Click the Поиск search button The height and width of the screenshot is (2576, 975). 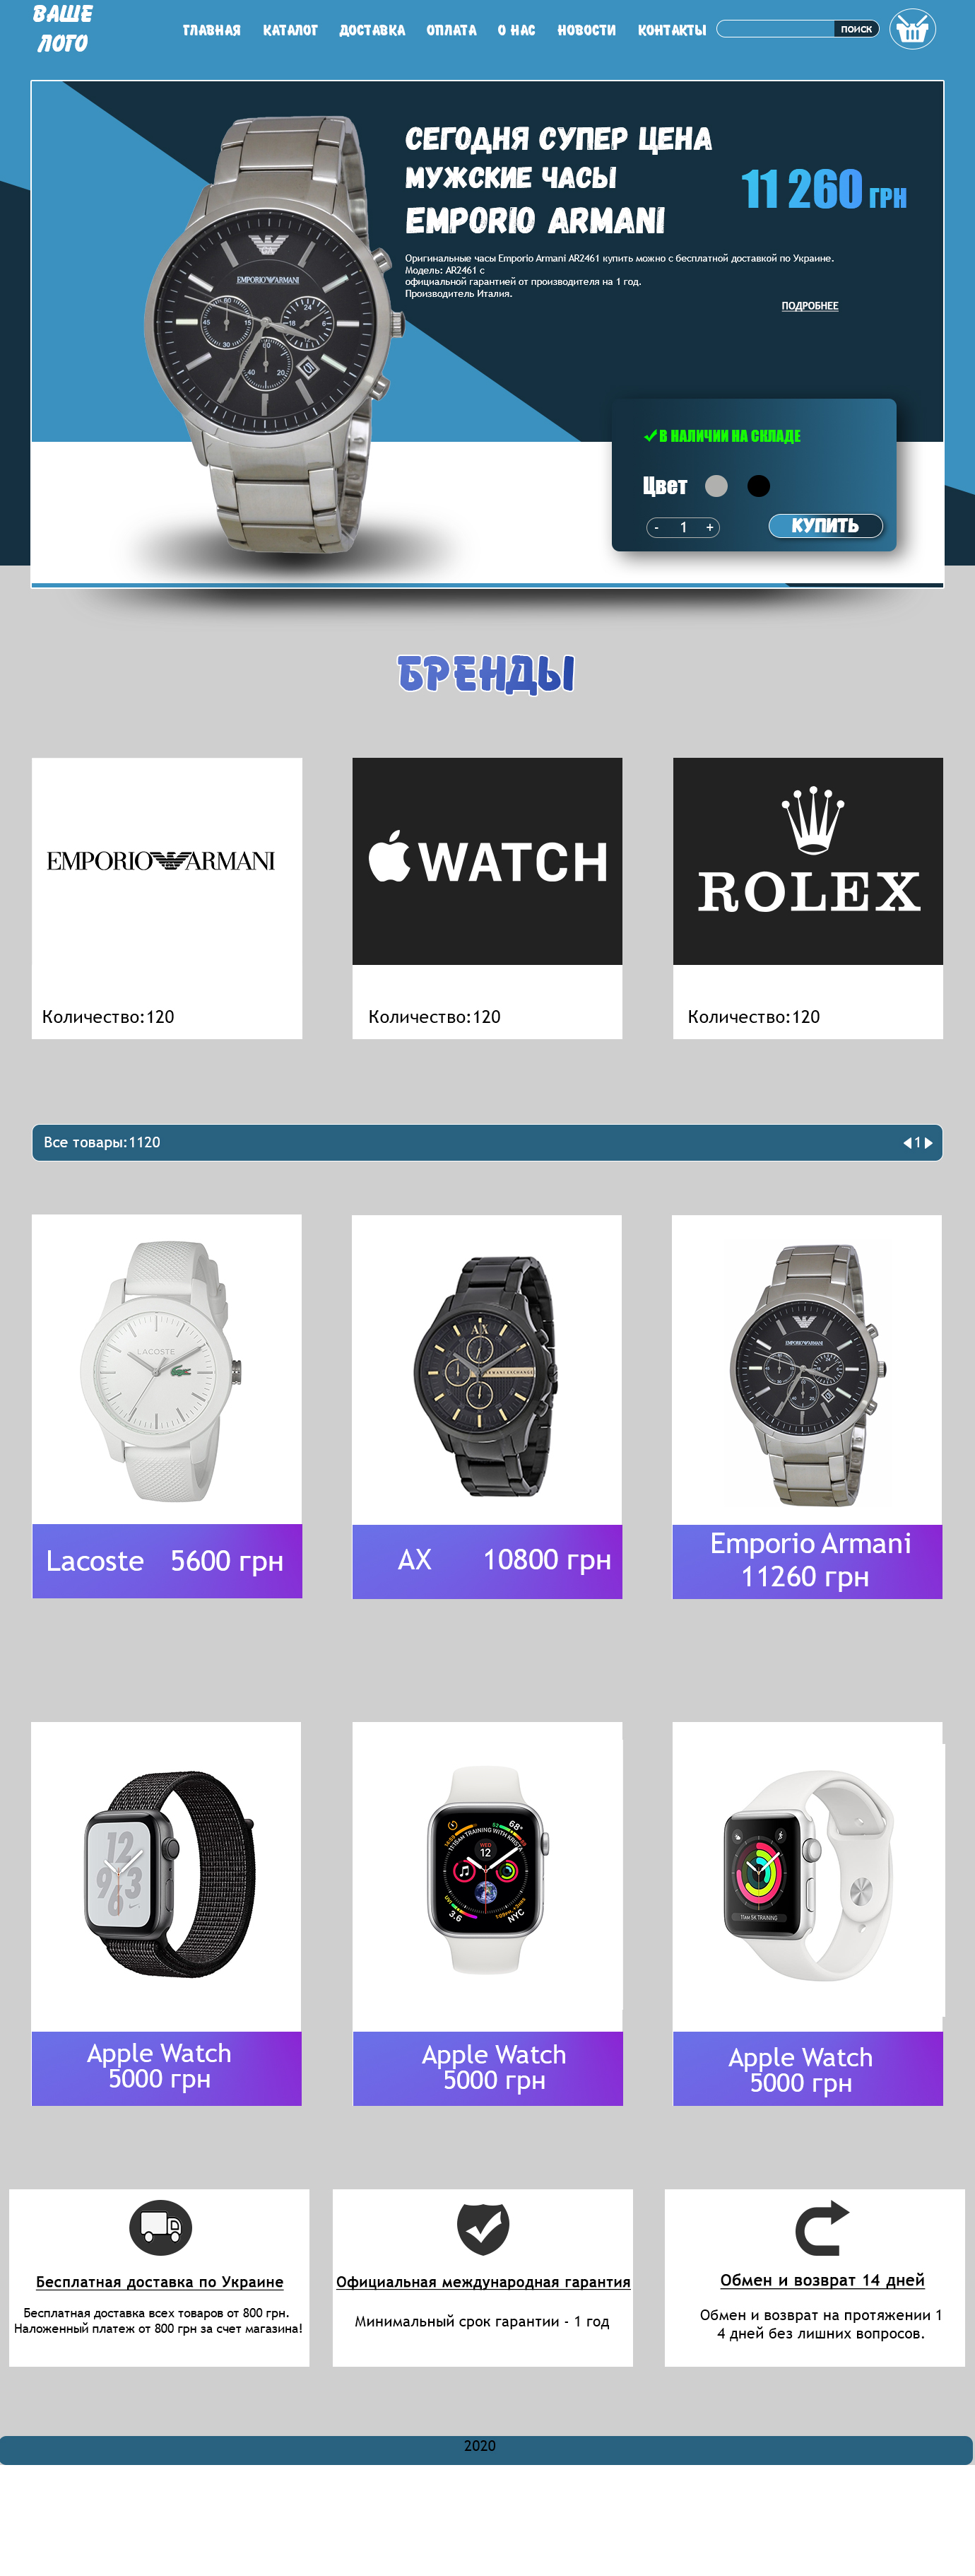point(856,29)
